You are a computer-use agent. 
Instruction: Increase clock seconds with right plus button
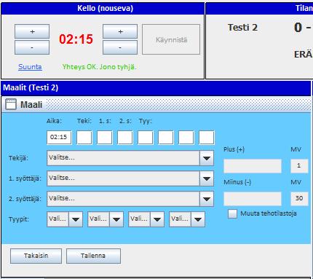coord(120,31)
